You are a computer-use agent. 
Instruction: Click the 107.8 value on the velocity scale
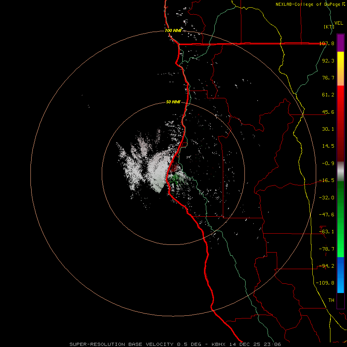327,43
